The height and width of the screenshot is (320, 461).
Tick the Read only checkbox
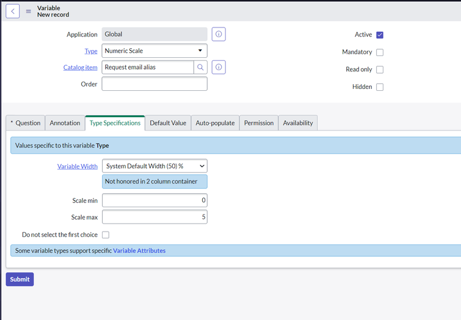click(380, 69)
